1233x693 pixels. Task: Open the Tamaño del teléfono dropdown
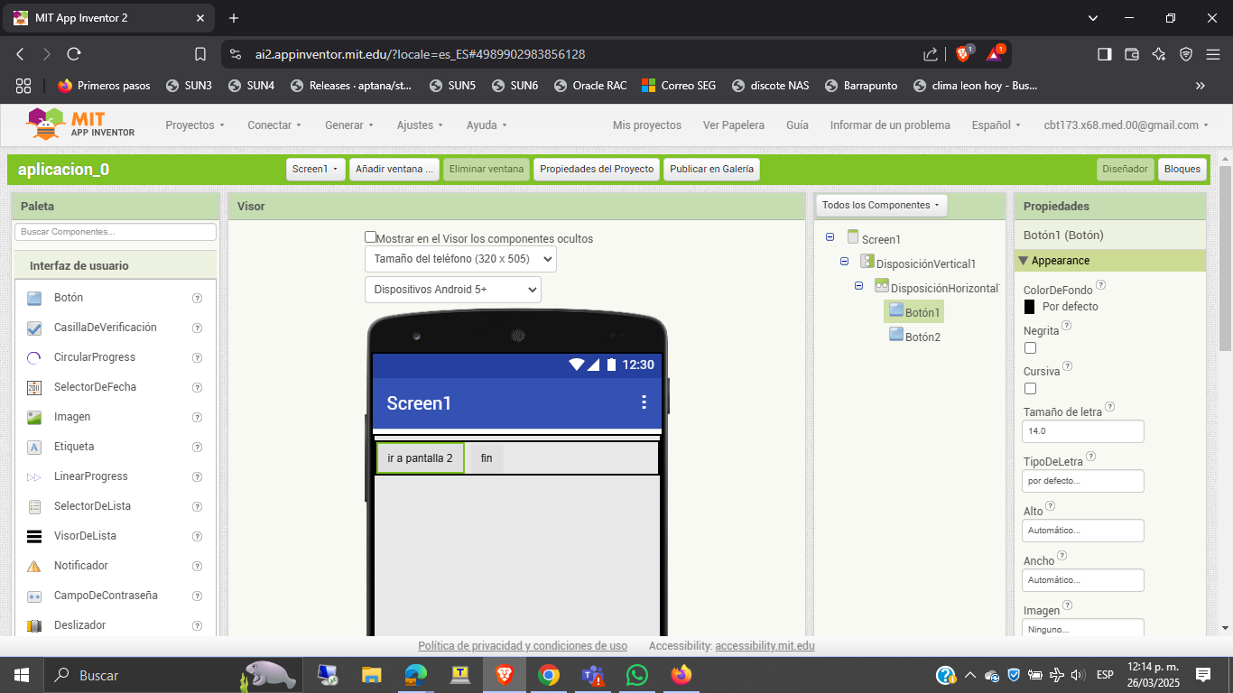460,259
